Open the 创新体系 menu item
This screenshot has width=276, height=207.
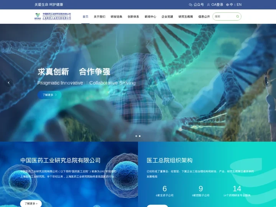click(133, 16)
